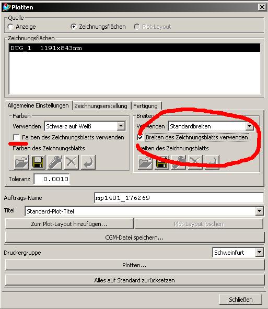Click CGM-Datei speichern... button
This screenshot has width=268, height=309.
(x=134, y=237)
